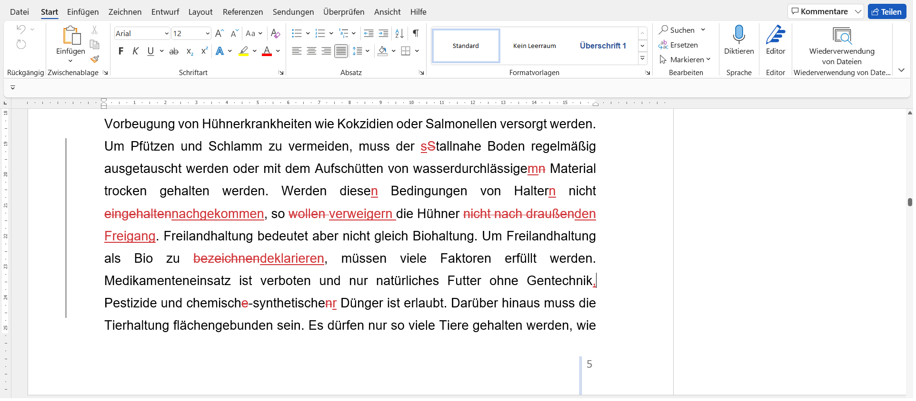Screen dimensions: 916x401
Task: Click the Wiederverwendung von Dateien icon
Action: [841, 36]
